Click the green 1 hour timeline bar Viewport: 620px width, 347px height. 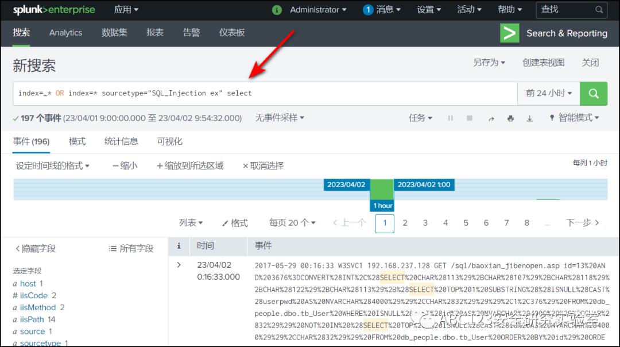tap(382, 189)
